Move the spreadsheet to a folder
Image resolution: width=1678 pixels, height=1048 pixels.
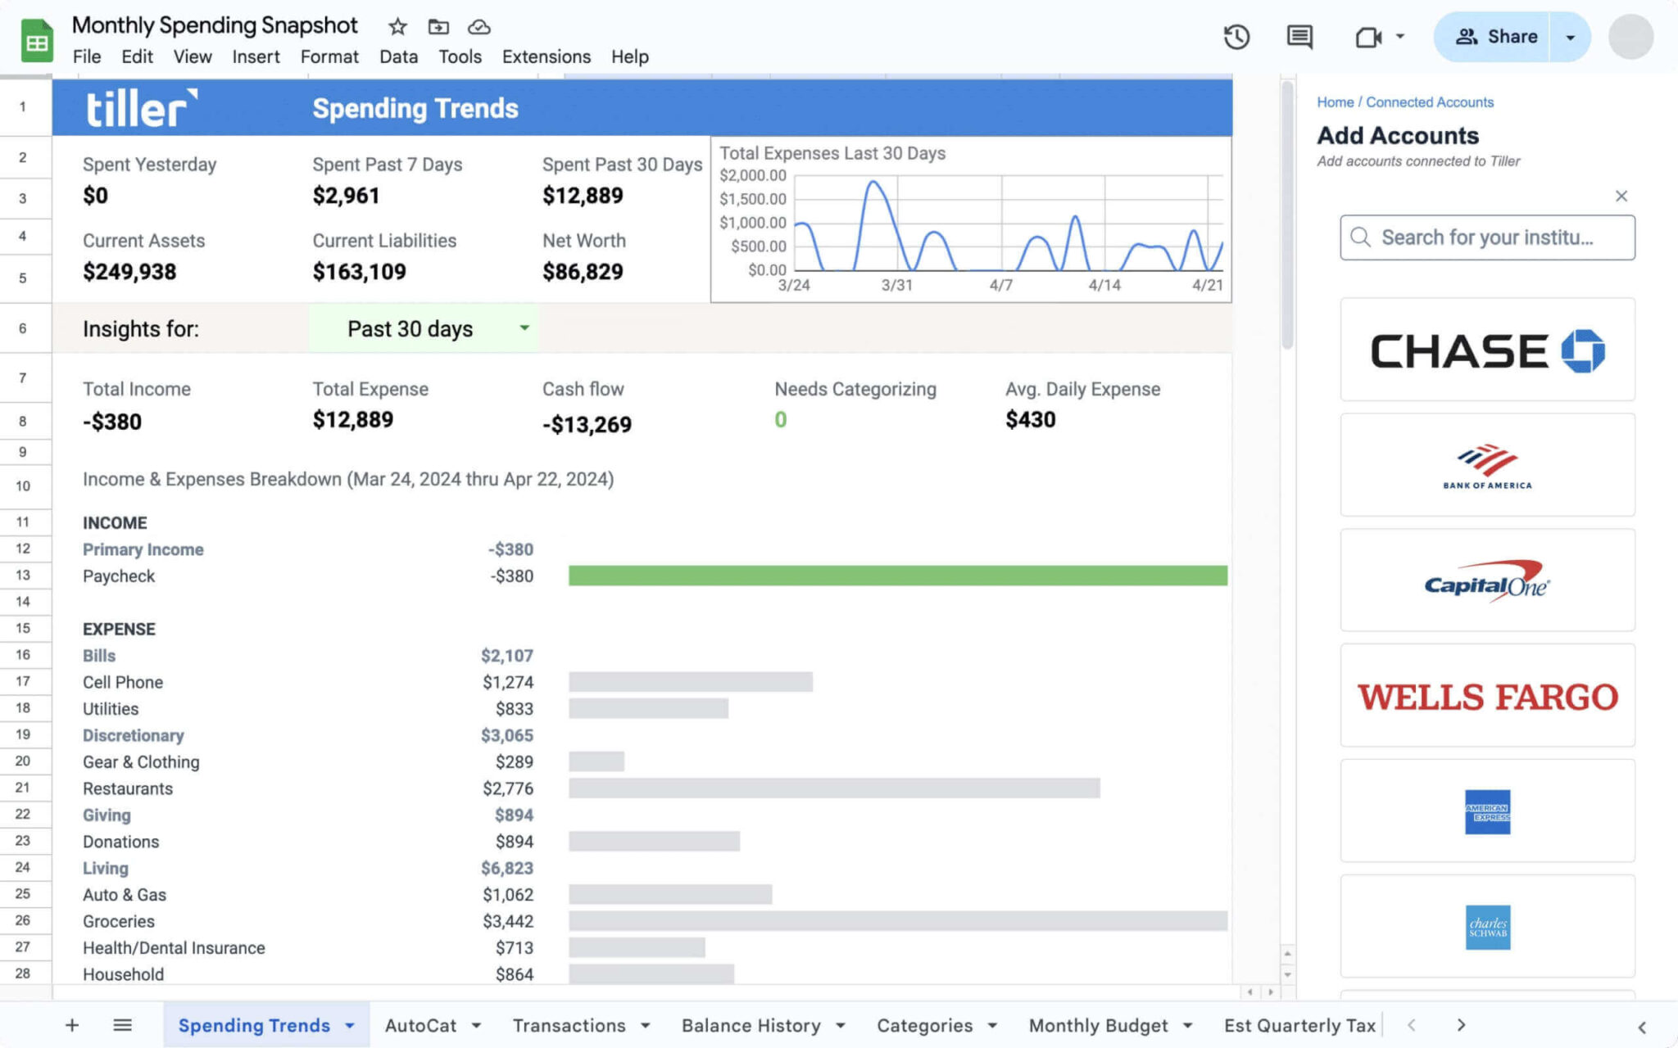point(438,26)
